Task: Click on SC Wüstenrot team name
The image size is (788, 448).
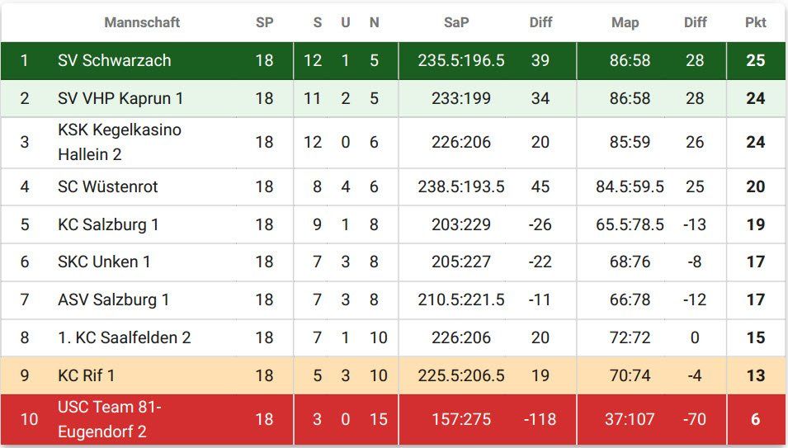Action: tap(107, 186)
